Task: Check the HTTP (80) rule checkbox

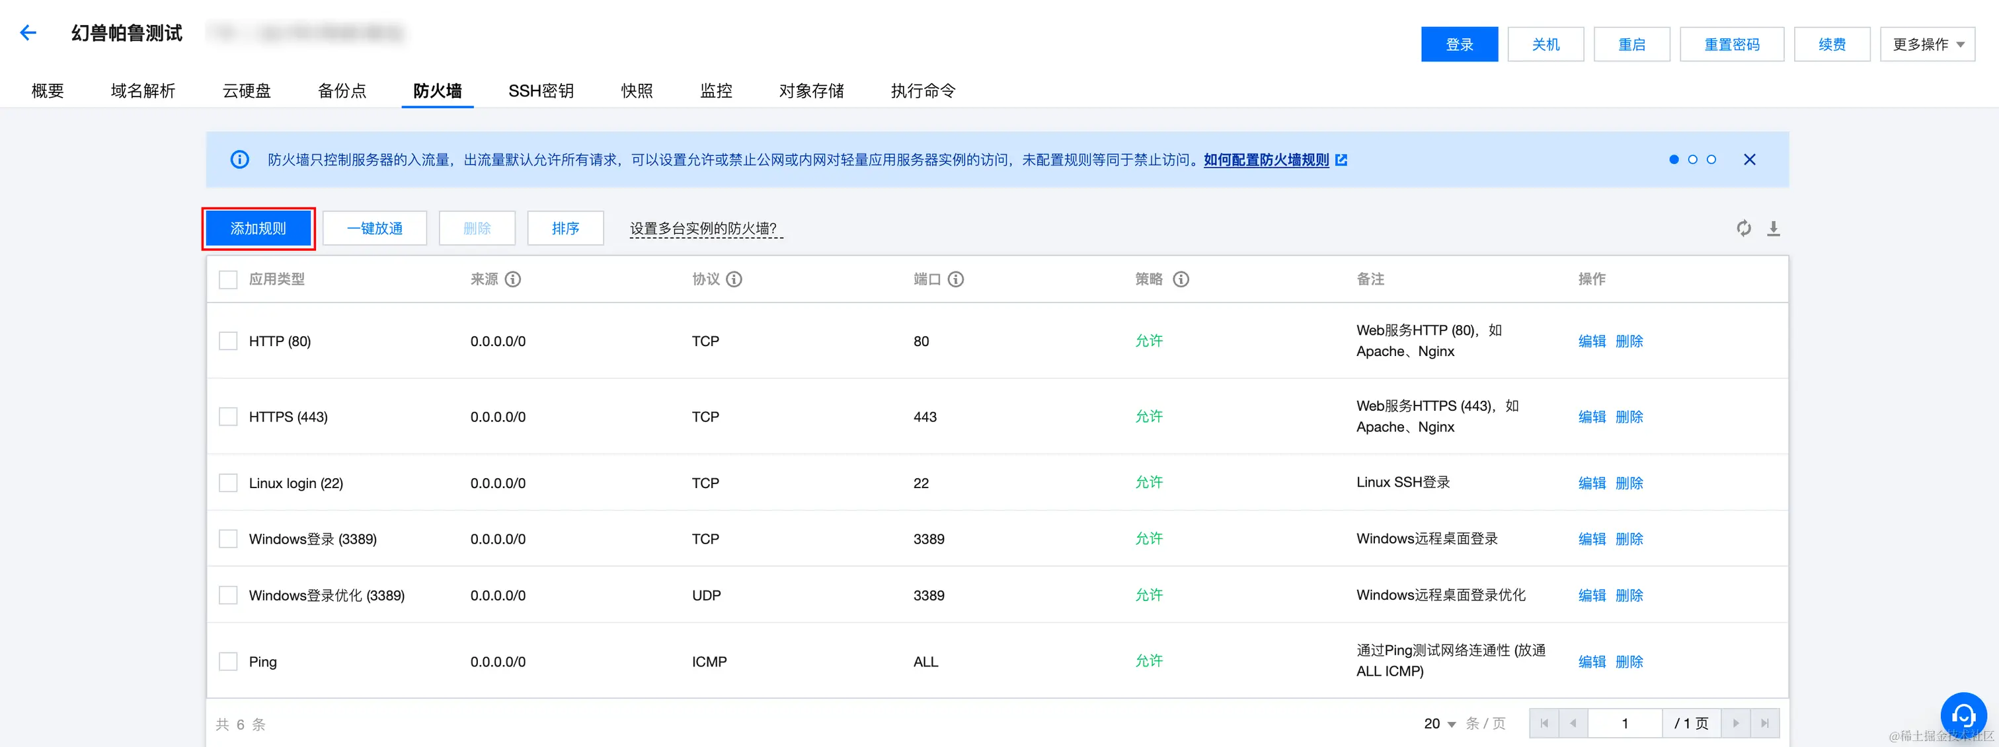Action: [227, 341]
